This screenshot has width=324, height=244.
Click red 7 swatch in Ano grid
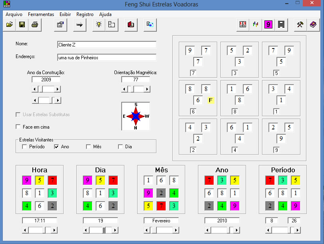209,180
